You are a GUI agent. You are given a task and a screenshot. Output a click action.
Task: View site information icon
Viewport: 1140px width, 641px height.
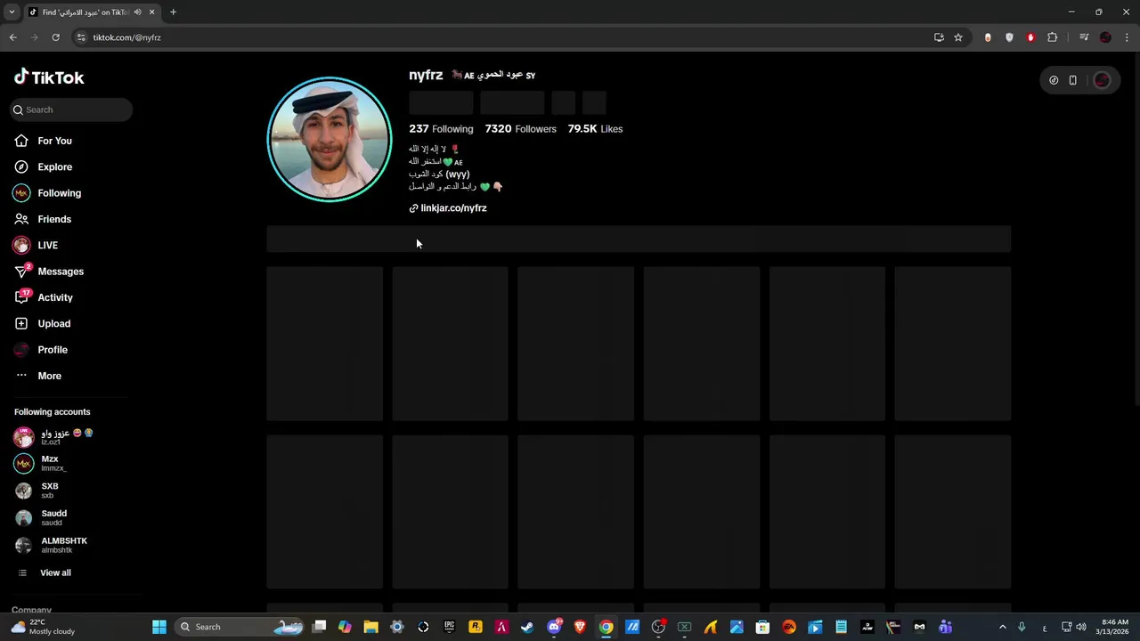tap(80, 37)
